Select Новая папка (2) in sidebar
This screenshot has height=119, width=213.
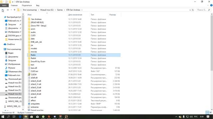point(15,39)
